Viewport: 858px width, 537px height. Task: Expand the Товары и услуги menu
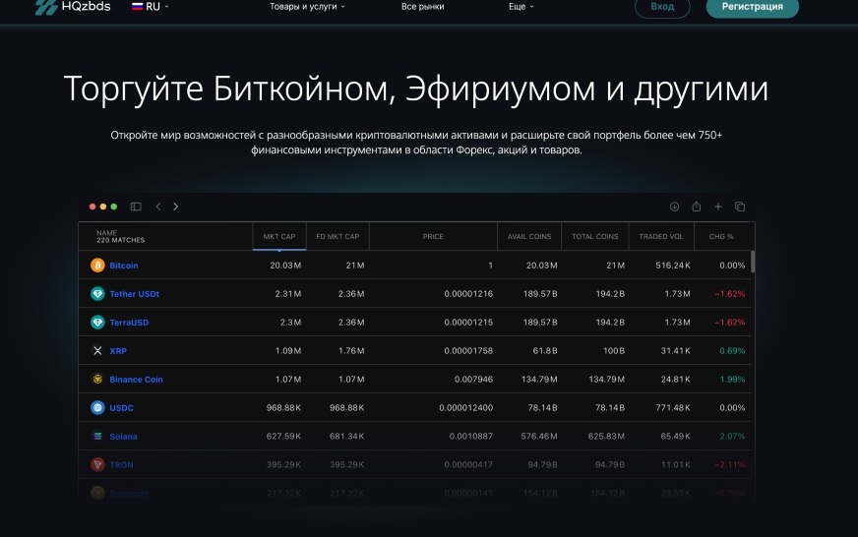[307, 7]
